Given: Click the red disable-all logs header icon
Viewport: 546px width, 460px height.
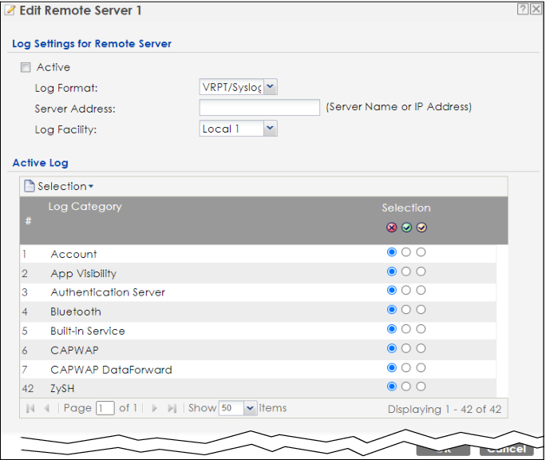Looking at the screenshot, I should [x=391, y=227].
